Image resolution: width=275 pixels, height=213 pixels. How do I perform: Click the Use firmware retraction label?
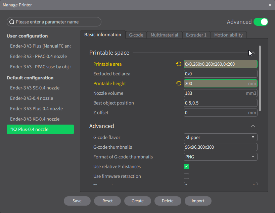117,176
